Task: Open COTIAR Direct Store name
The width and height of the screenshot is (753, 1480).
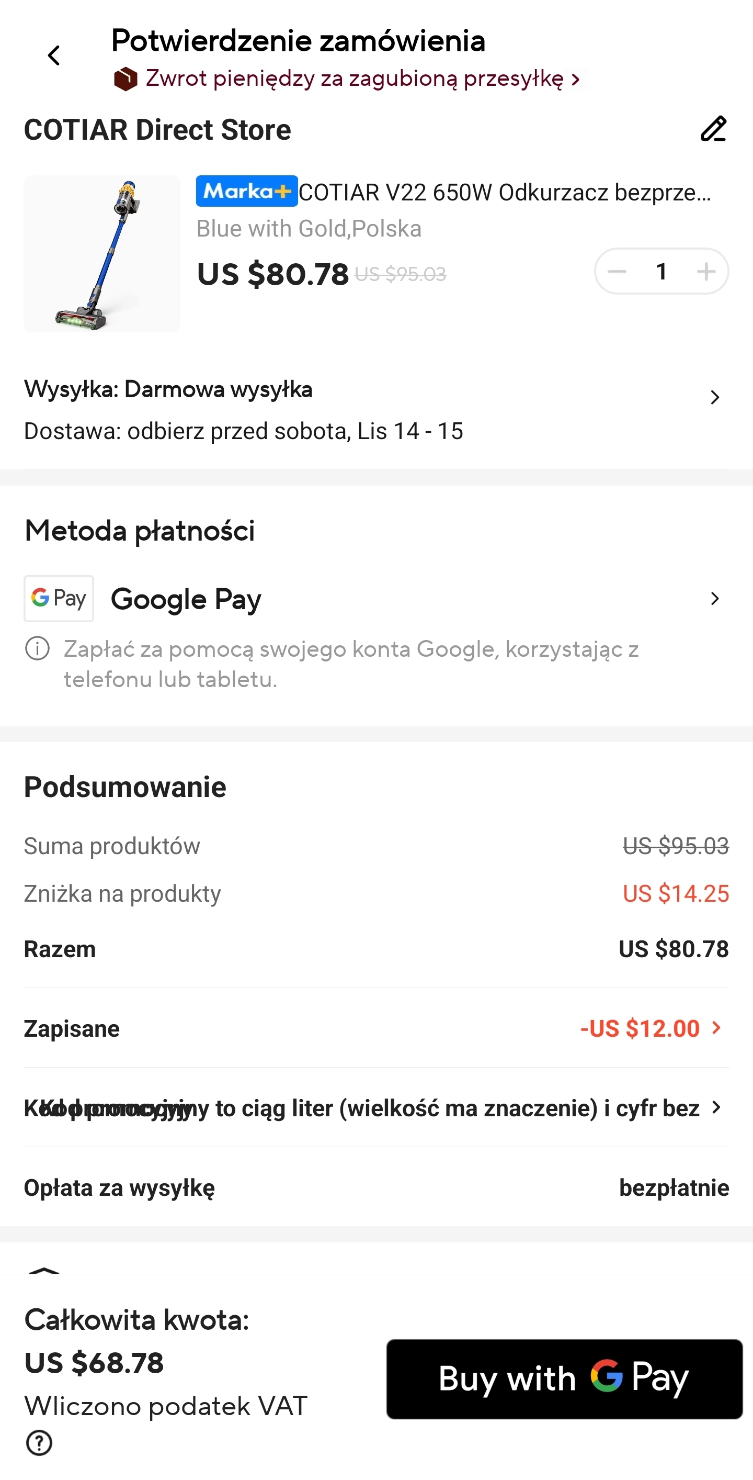Action: point(157,130)
